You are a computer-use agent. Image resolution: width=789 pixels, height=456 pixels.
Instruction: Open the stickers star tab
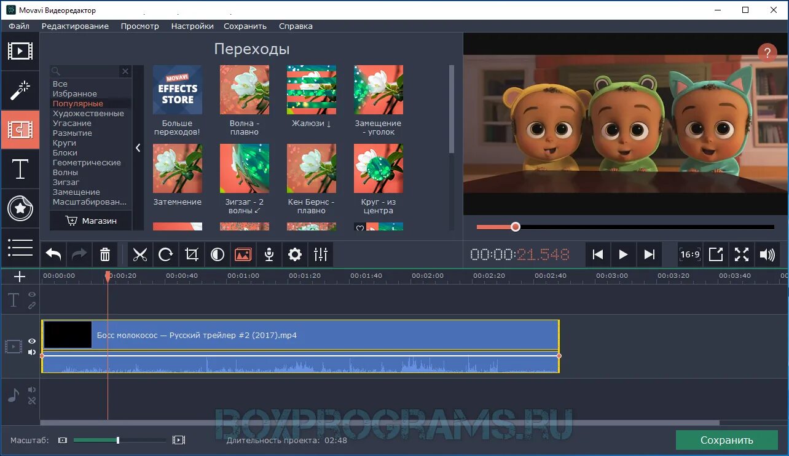(20, 208)
